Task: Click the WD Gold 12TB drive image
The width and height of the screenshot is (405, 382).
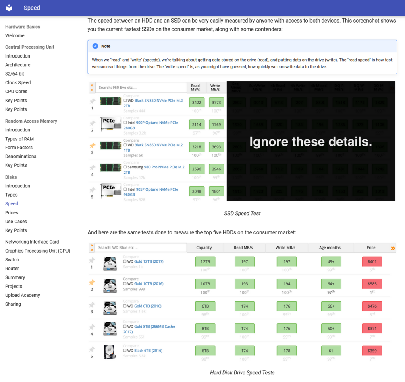Action: click(110, 263)
